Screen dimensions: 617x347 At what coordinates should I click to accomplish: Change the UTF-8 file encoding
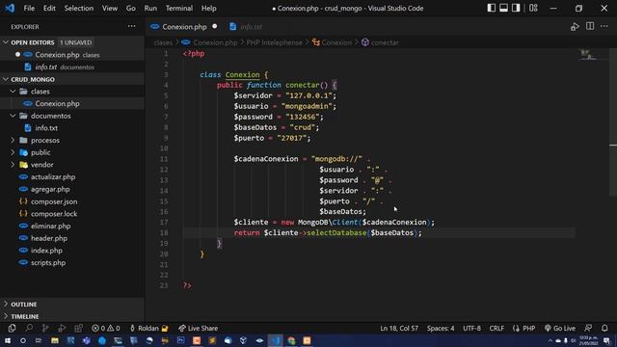click(x=471, y=328)
